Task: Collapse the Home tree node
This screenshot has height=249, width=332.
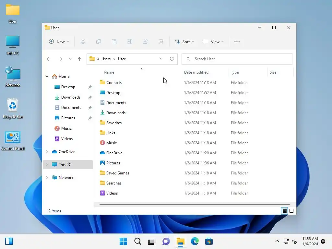Action: pos(47,77)
